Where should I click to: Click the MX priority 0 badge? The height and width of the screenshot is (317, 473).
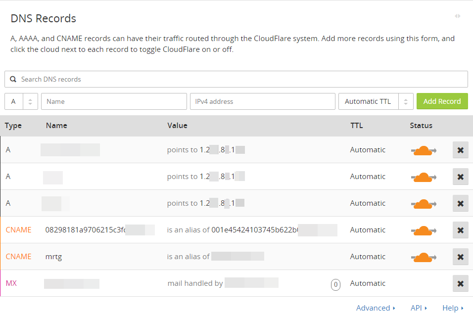pyautogui.click(x=335, y=284)
